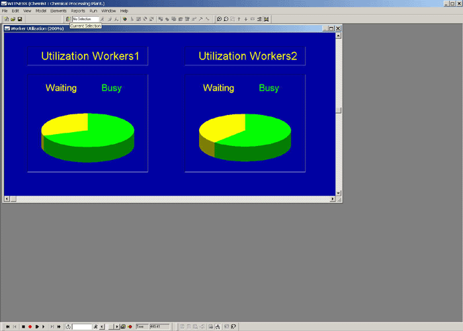Click the Save disk icon
Image resolution: width=463 pixels, height=331 pixels.
click(x=20, y=19)
